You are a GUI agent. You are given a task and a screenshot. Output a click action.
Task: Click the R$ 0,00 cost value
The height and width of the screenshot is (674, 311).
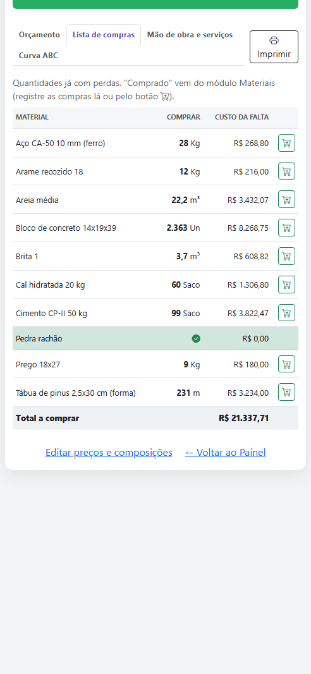tap(255, 339)
